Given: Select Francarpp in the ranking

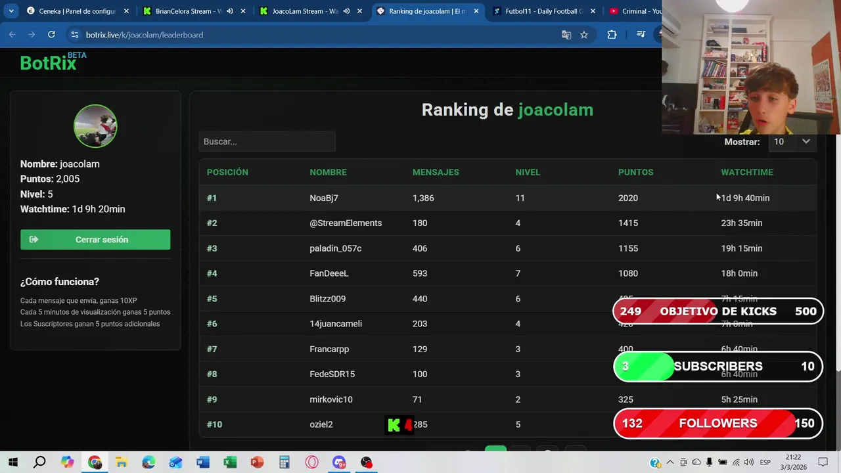Looking at the screenshot, I should tap(329, 349).
